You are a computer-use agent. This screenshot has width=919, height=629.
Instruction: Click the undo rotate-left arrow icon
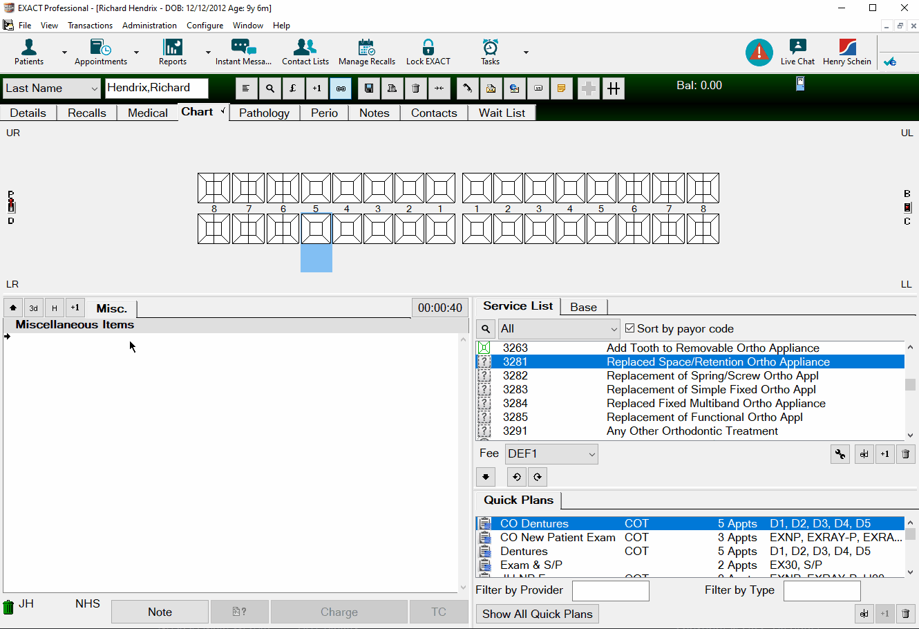(516, 477)
